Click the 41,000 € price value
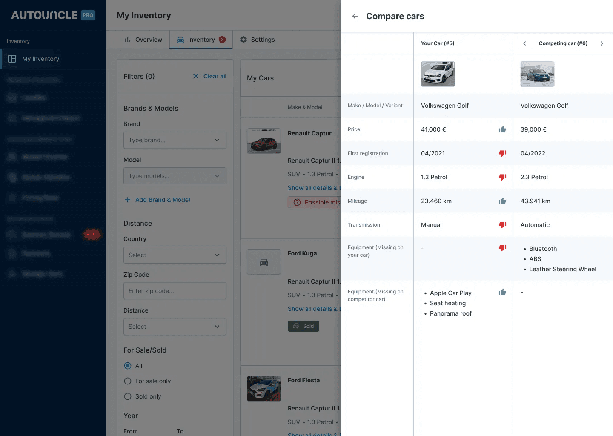The height and width of the screenshot is (436, 613). [433, 129]
